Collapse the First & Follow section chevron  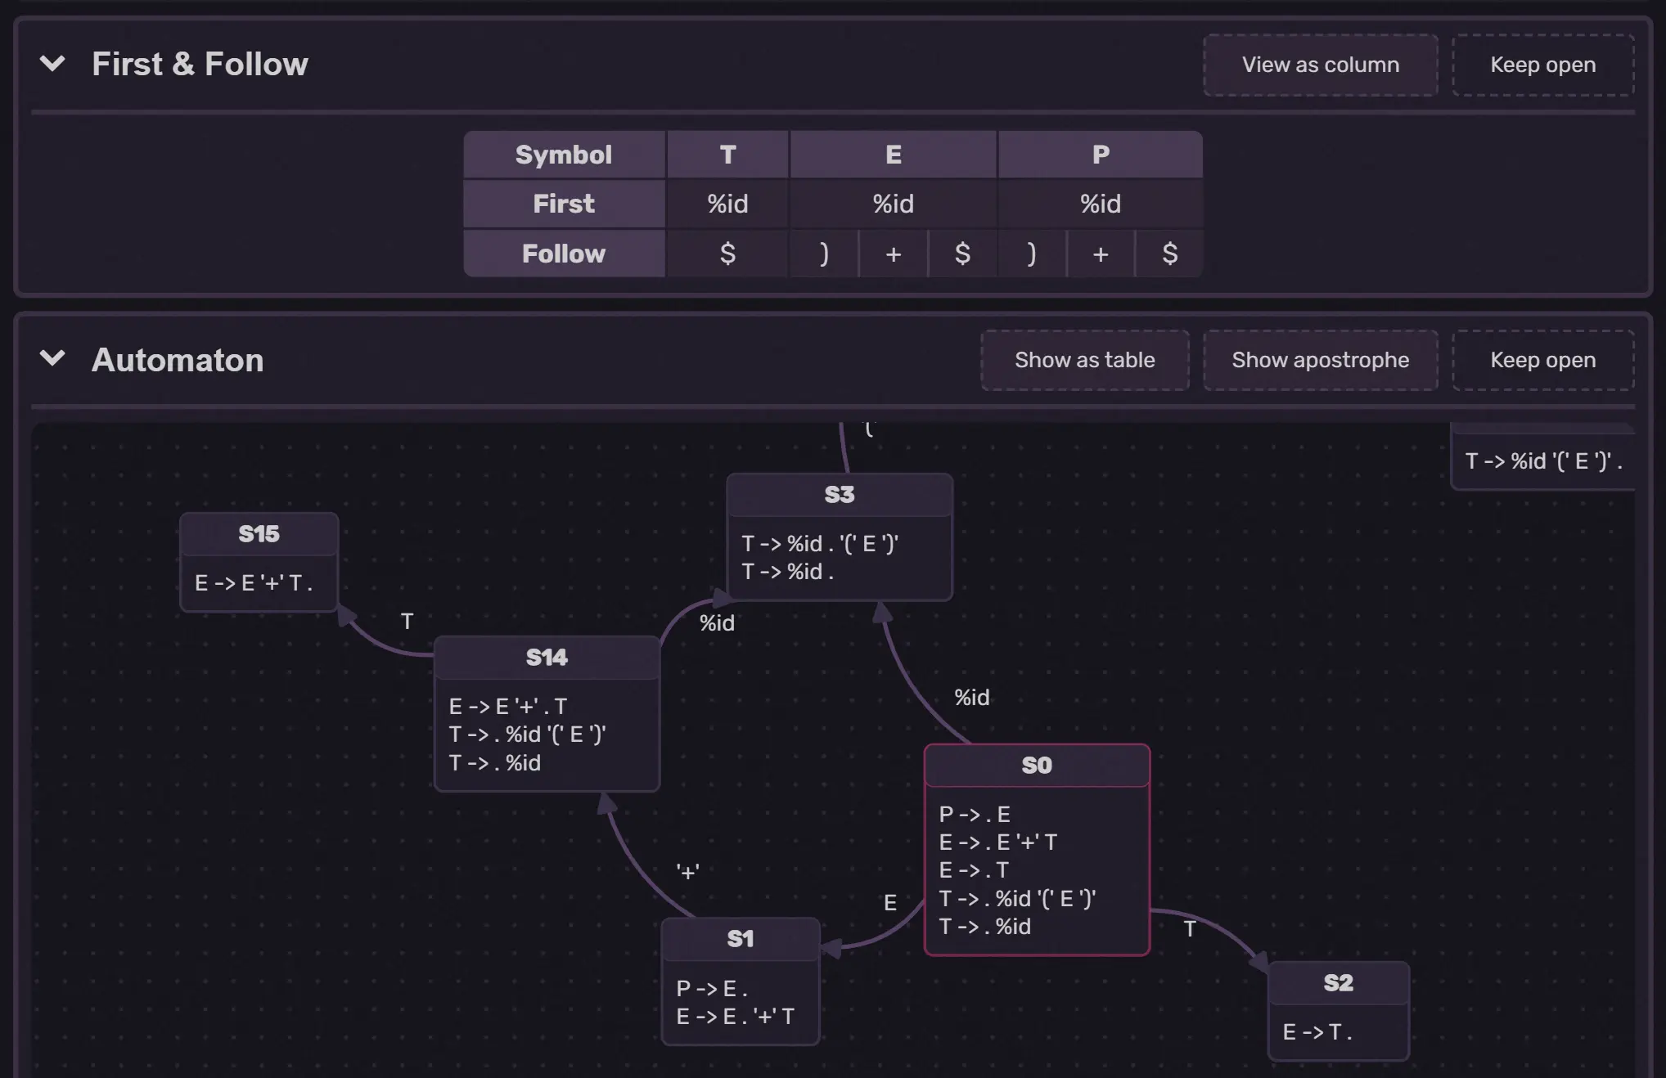(53, 64)
